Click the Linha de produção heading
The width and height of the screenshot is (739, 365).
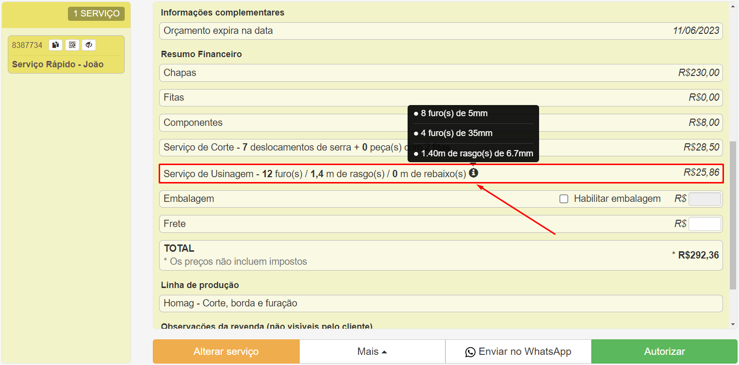pyautogui.click(x=200, y=285)
